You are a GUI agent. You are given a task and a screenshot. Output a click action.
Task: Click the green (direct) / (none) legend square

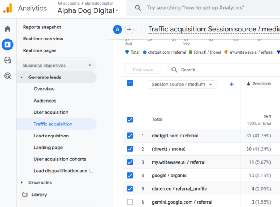pos(191,52)
